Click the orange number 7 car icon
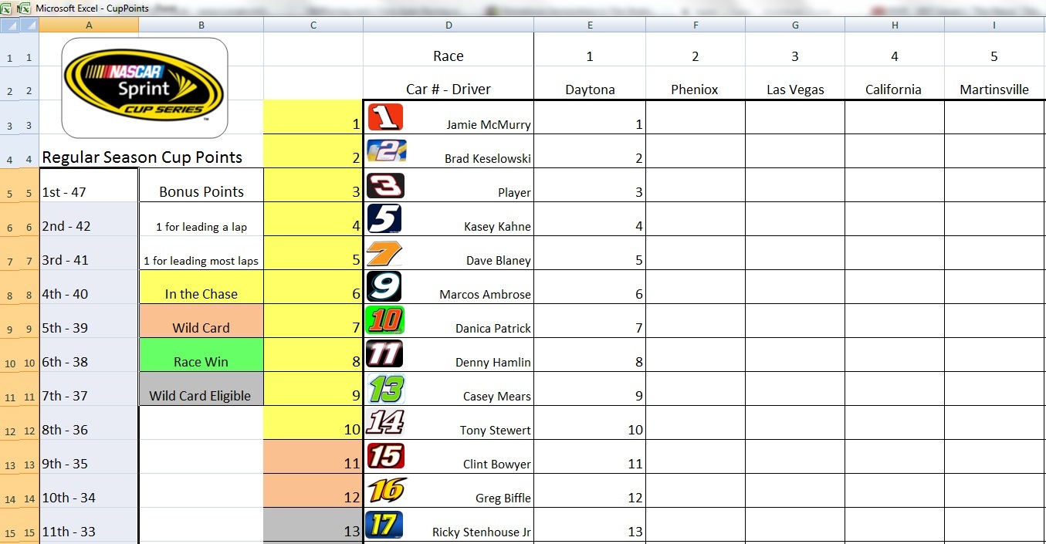The width and height of the screenshot is (1046, 544). pos(384,253)
